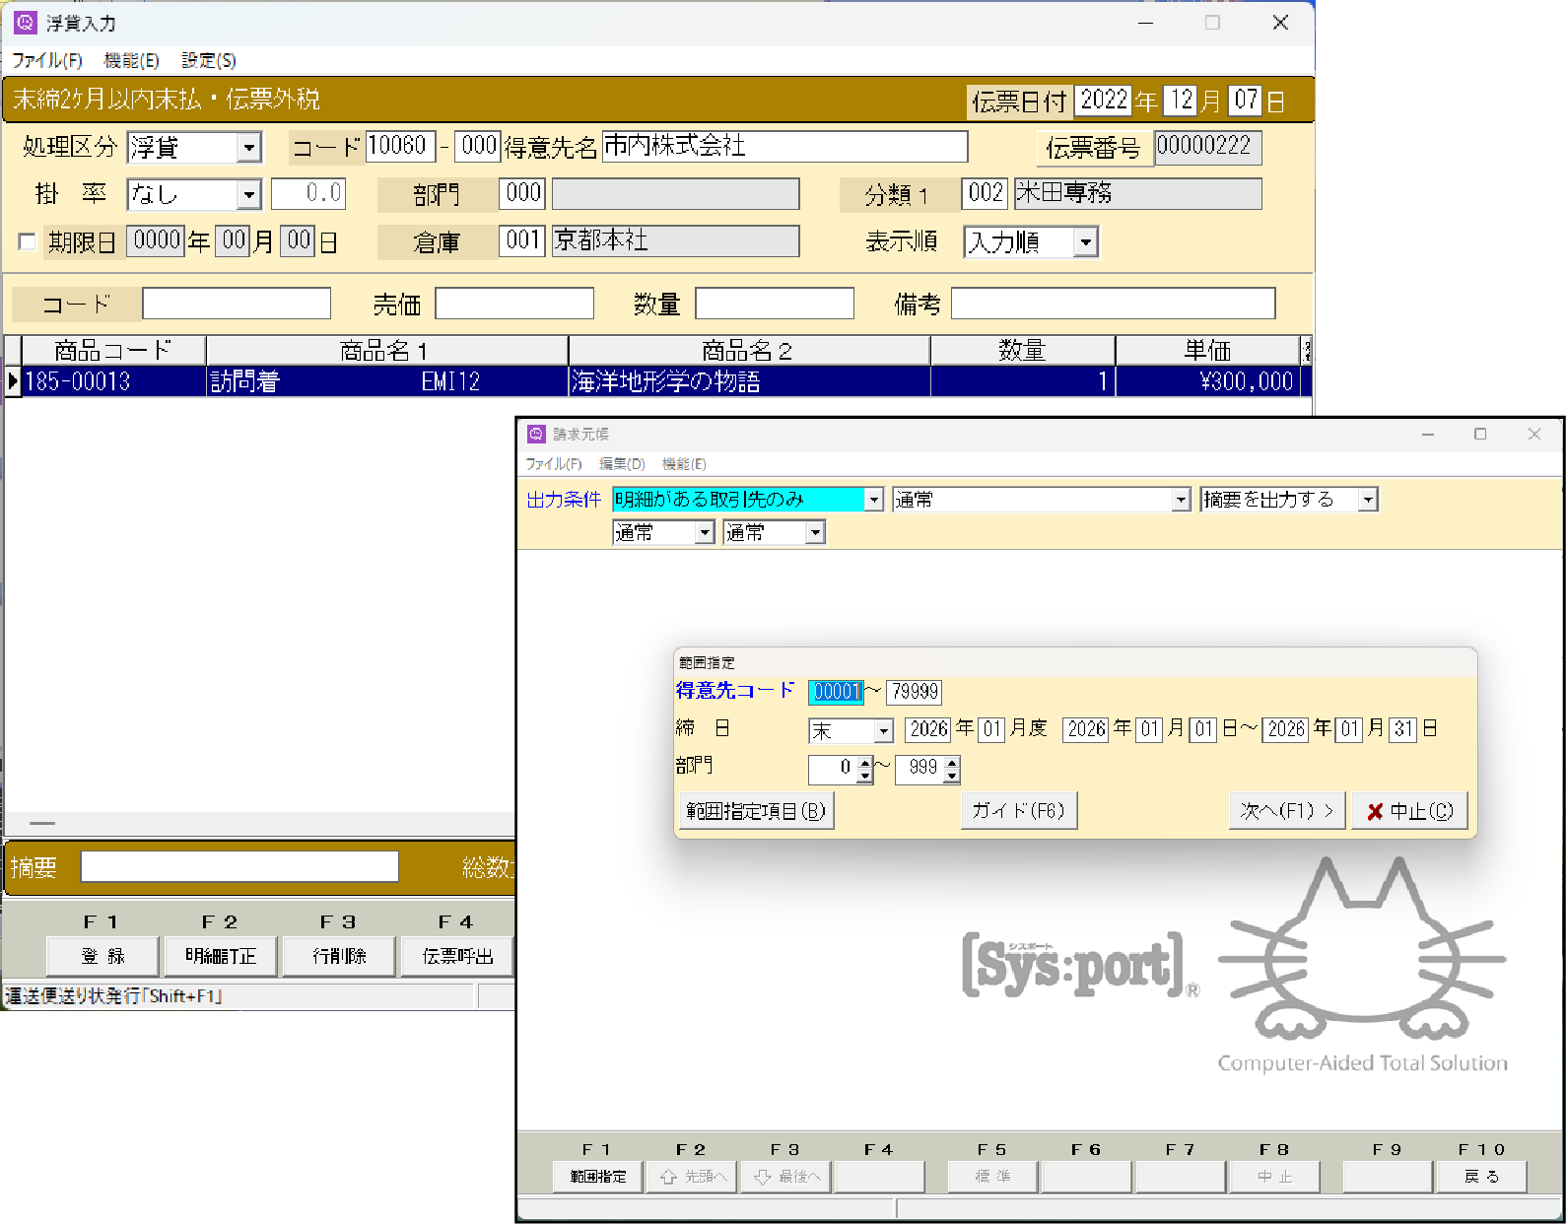Click the F5 標準 button in 請求元帳
1566x1224 pixels.
pos(992,1177)
